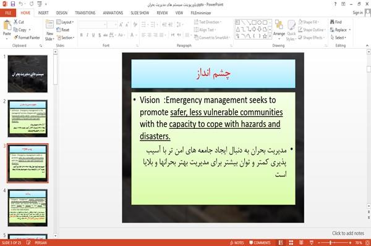Select slide 1 thumbnail
Viewport: 371px width, 246px height.
(x=27, y=74)
